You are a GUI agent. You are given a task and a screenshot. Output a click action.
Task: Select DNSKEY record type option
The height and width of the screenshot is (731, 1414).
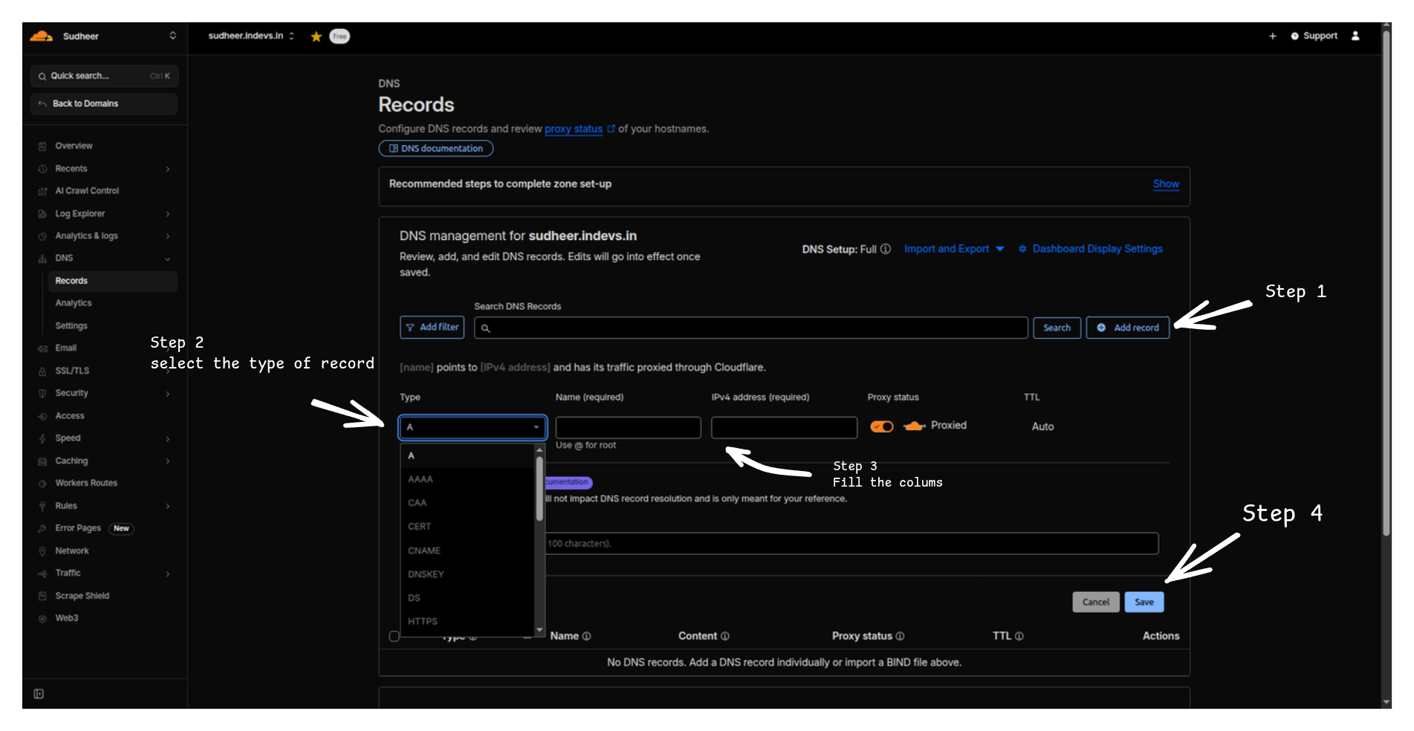[467, 574]
